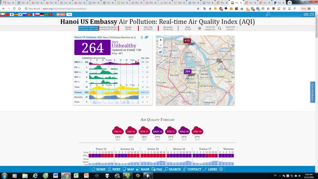Select the Brazilian flag language
This screenshot has width=318, height=179.
[x=46, y=14]
